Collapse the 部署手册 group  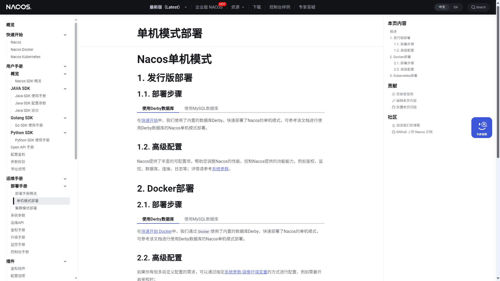coord(65,186)
